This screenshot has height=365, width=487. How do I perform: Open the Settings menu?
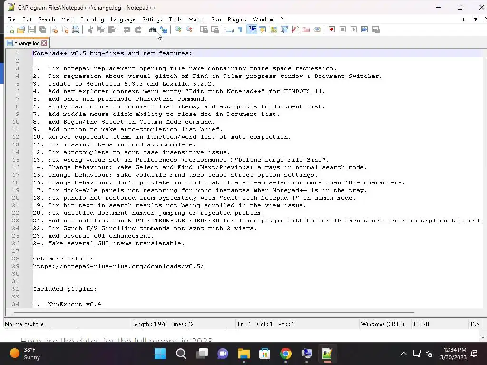152,19
